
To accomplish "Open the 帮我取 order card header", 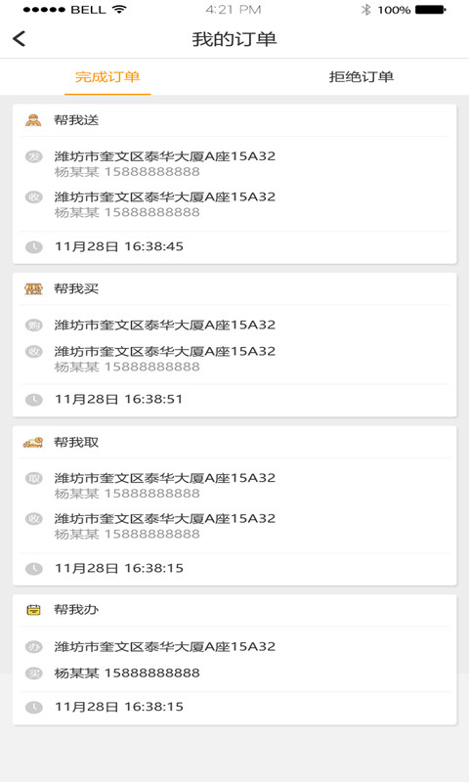I will 234,442.
